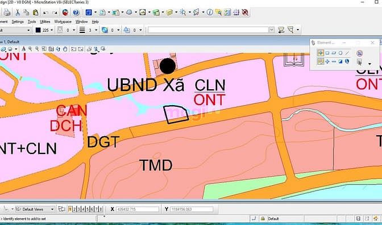Click the red crossed-circle icon at the toolbar end

(x=245, y=13)
